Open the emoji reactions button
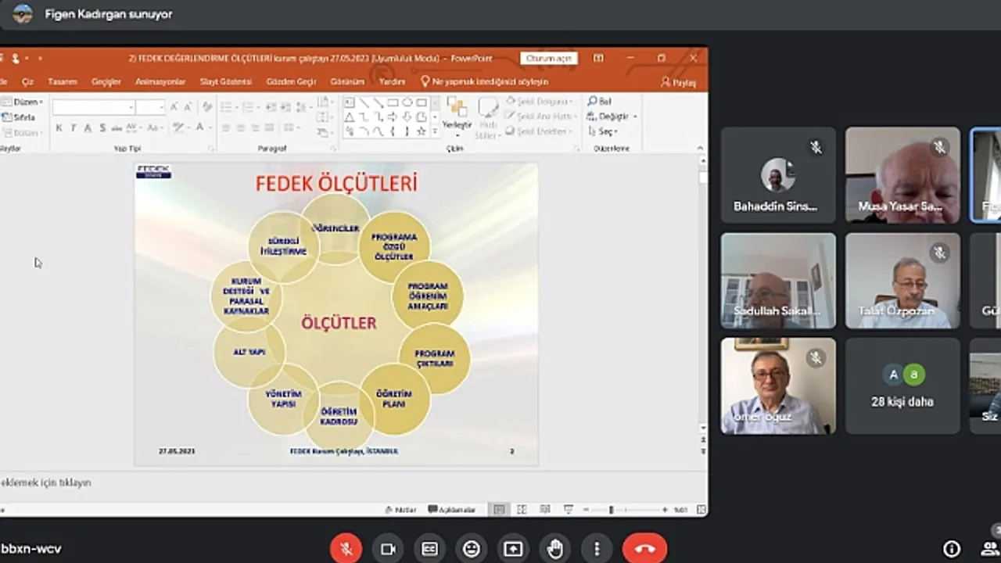The width and height of the screenshot is (1001, 563). pyautogui.click(x=472, y=549)
